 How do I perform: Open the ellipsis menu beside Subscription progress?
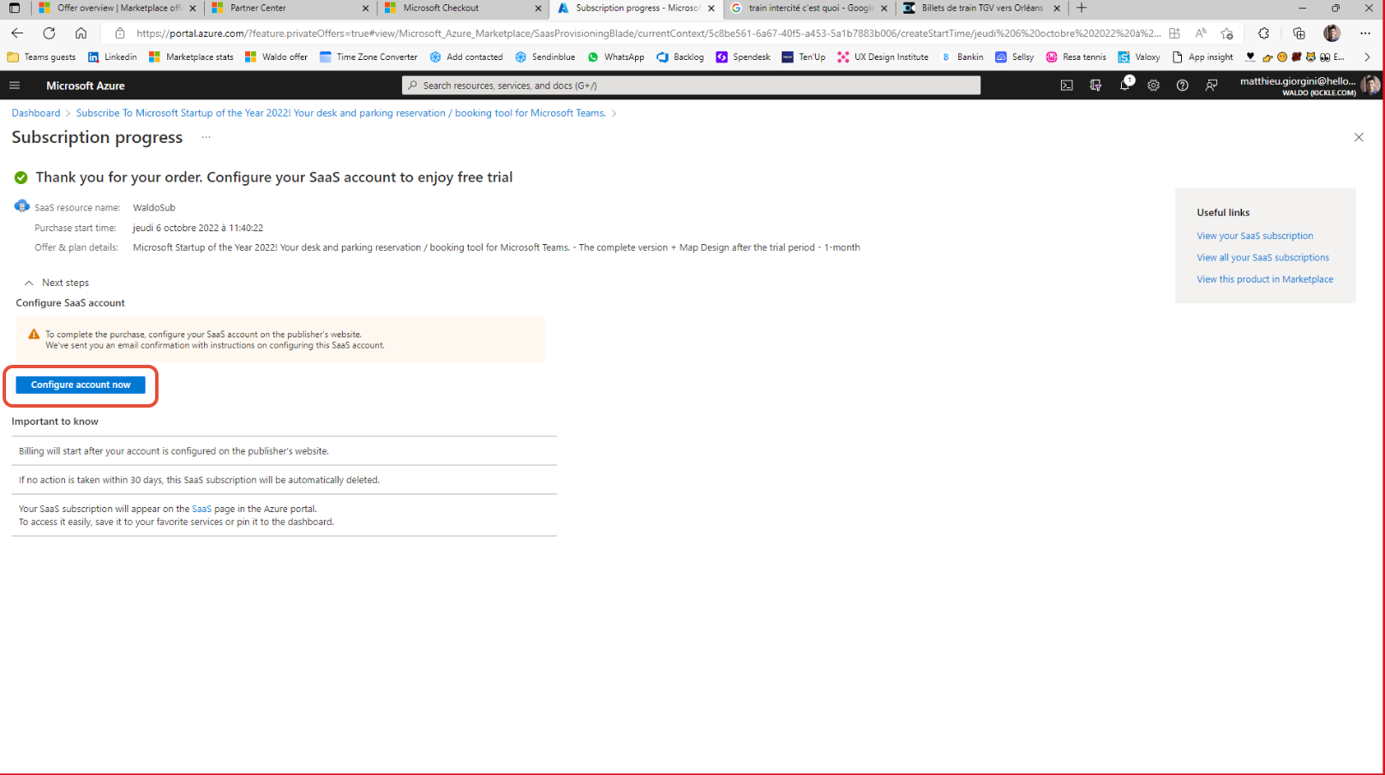point(206,137)
